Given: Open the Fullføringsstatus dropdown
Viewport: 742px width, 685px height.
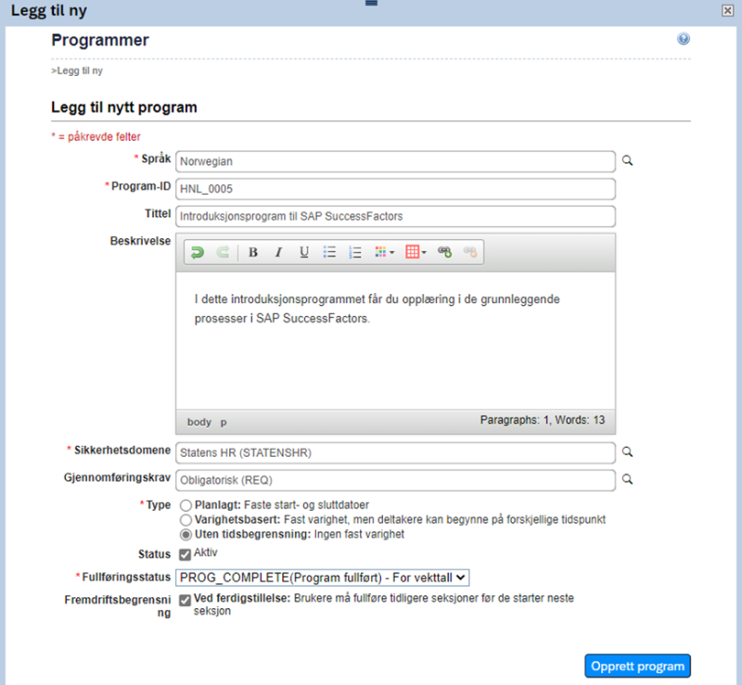Looking at the screenshot, I should [322, 577].
